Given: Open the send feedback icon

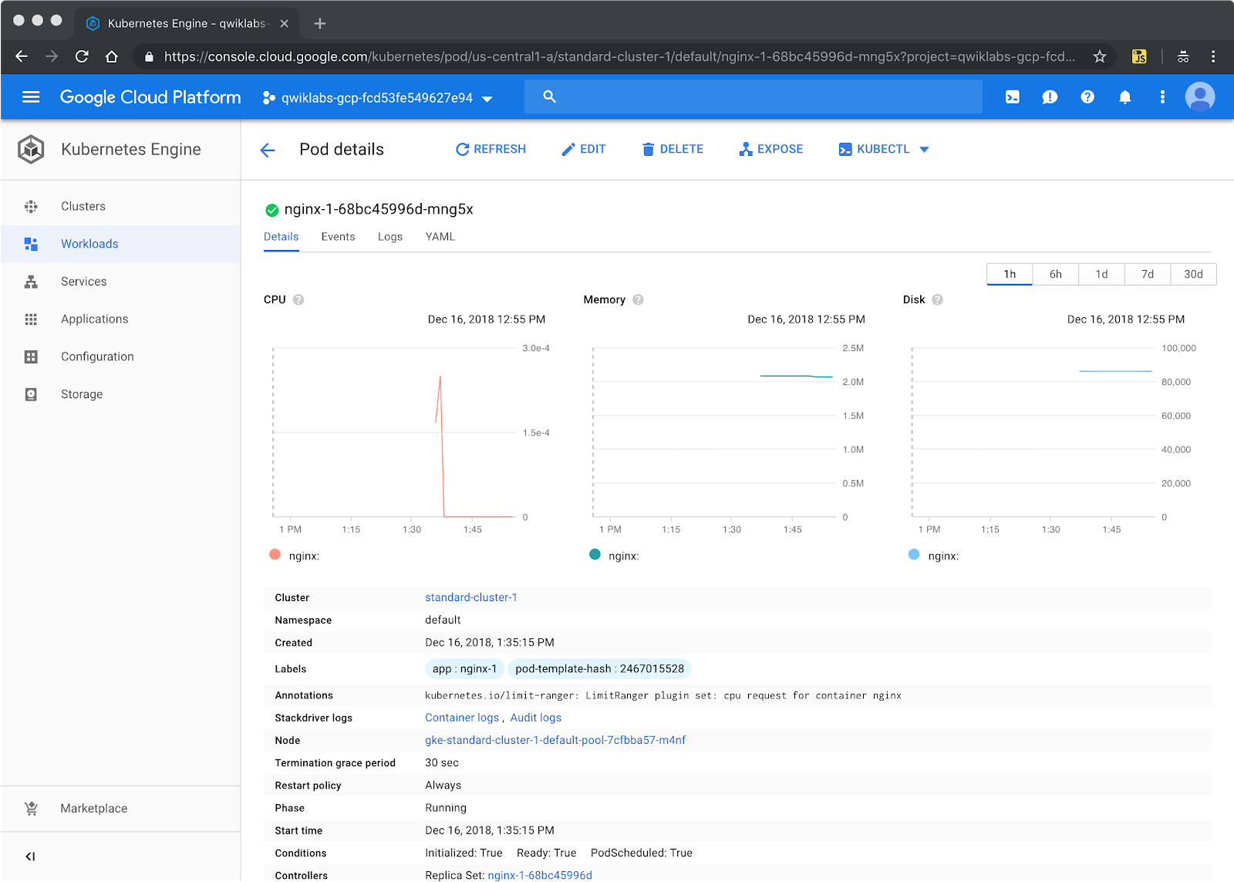Looking at the screenshot, I should pos(1050,97).
